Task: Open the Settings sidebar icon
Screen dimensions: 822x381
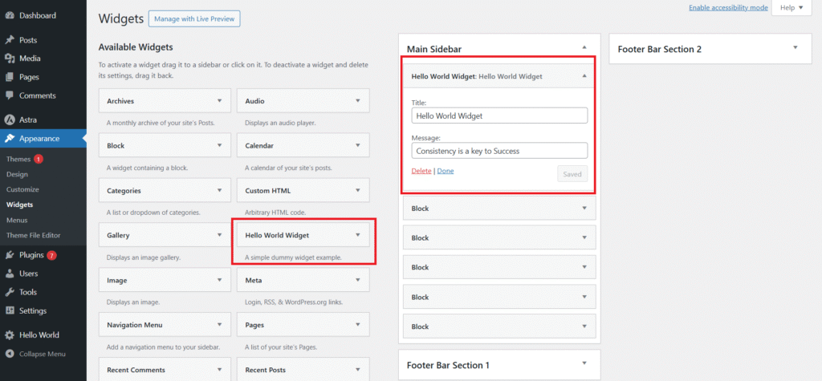Action: pos(10,310)
